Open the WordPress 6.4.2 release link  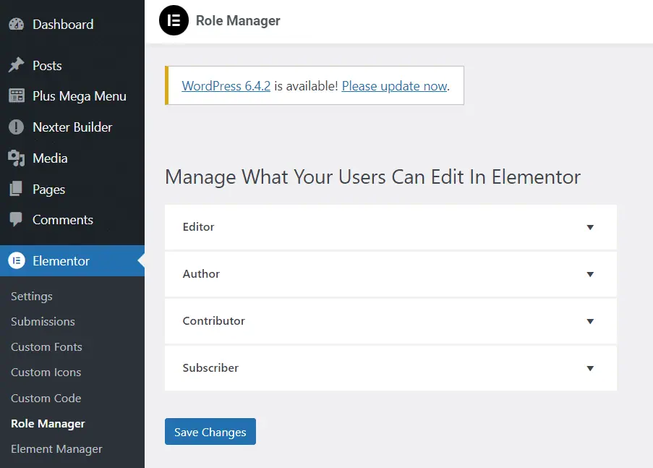[x=225, y=85]
